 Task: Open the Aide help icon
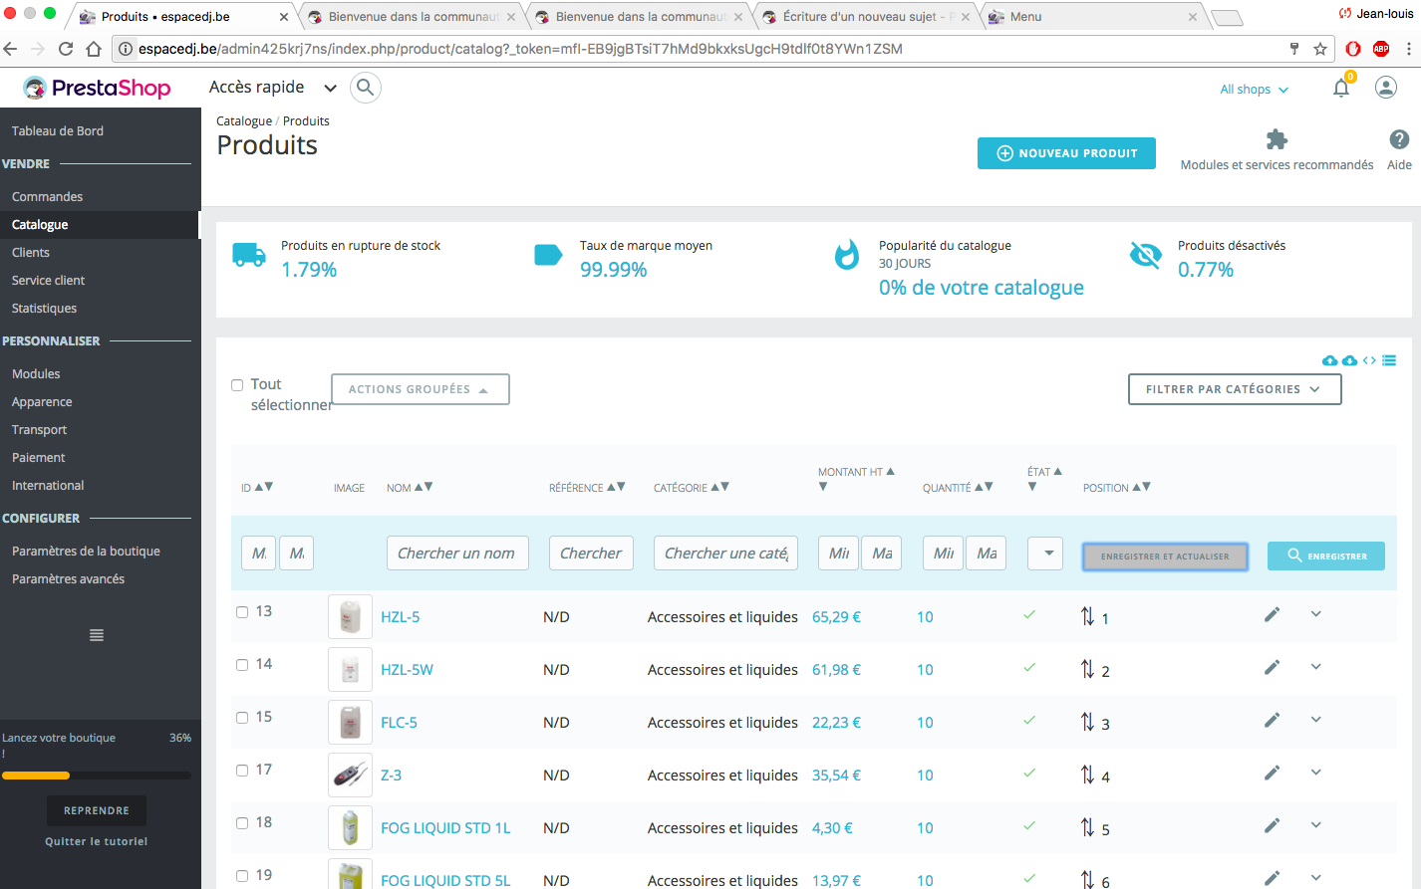pyautogui.click(x=1399, y=139)
